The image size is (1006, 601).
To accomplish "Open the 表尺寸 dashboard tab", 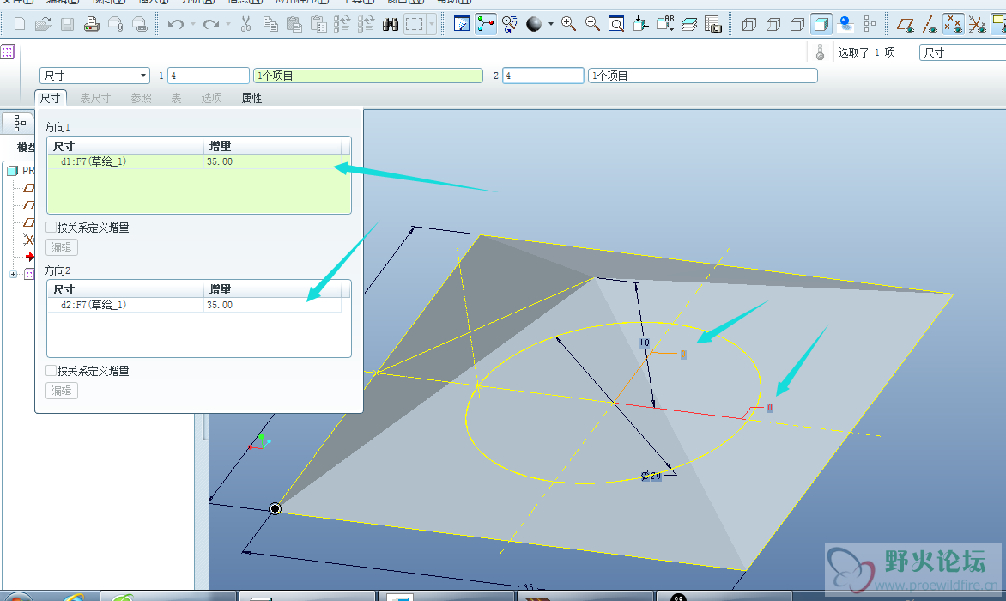I will [x=95, y=98].
